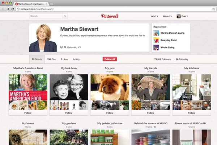View the 73,915 Followers list
This screenshot has height=145, width=217.
[162, 59]
